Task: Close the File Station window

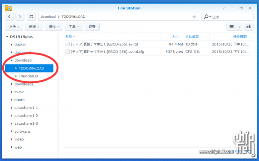Action: 250,8
